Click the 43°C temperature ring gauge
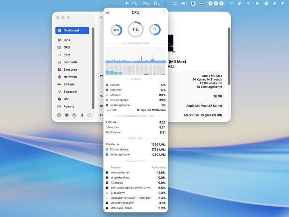Screen dimensions: 289x217 [x=116, y=30]
